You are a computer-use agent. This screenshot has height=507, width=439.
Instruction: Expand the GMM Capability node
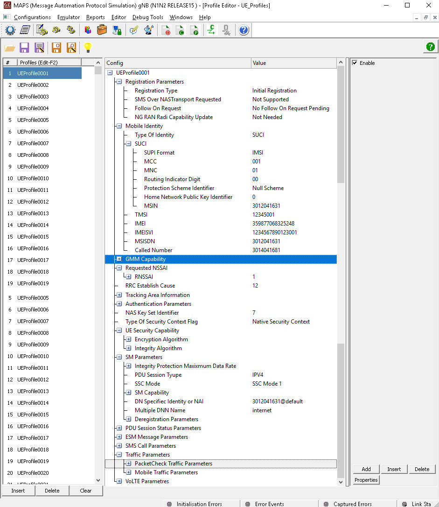tap(118, 259)
